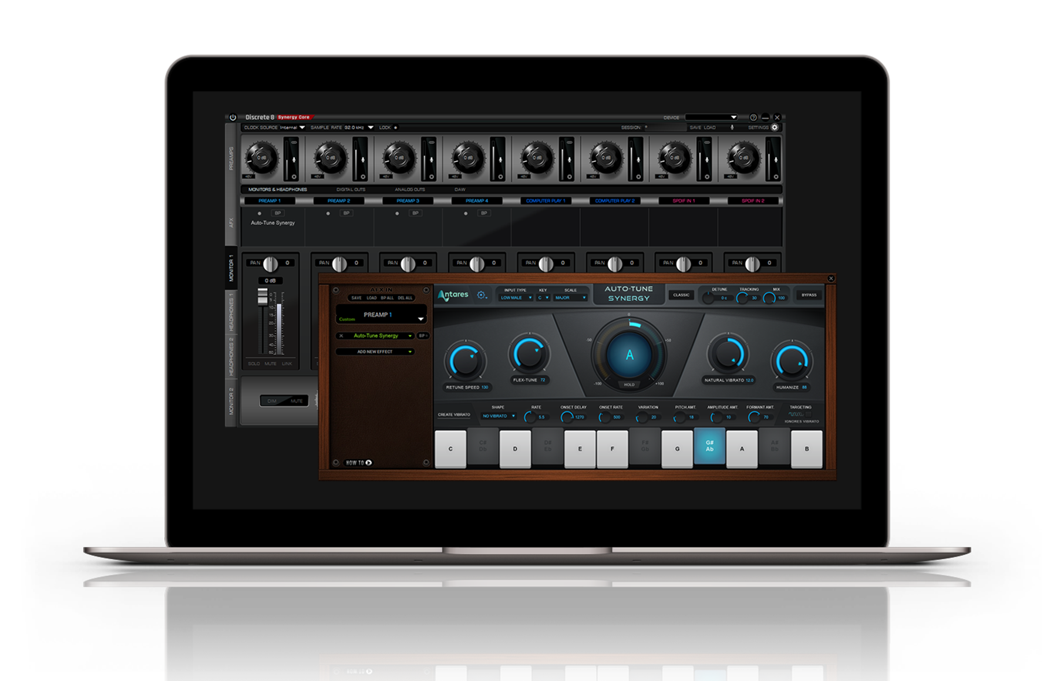The height and width of the screenshot is (681, 1057).
Task: Open the Clock Source dropdown
Action: click(x=292, y=127)
